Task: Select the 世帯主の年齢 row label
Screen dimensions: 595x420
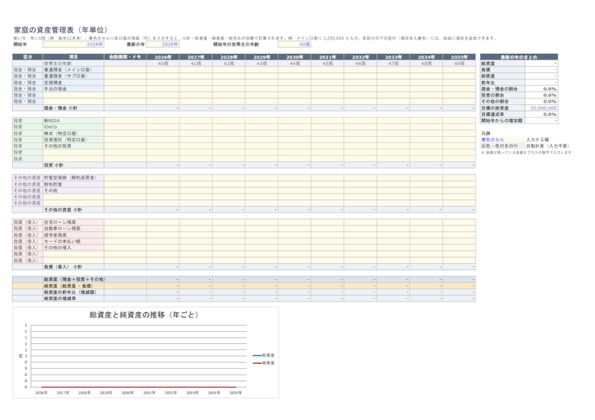Action: pos(73,63)
